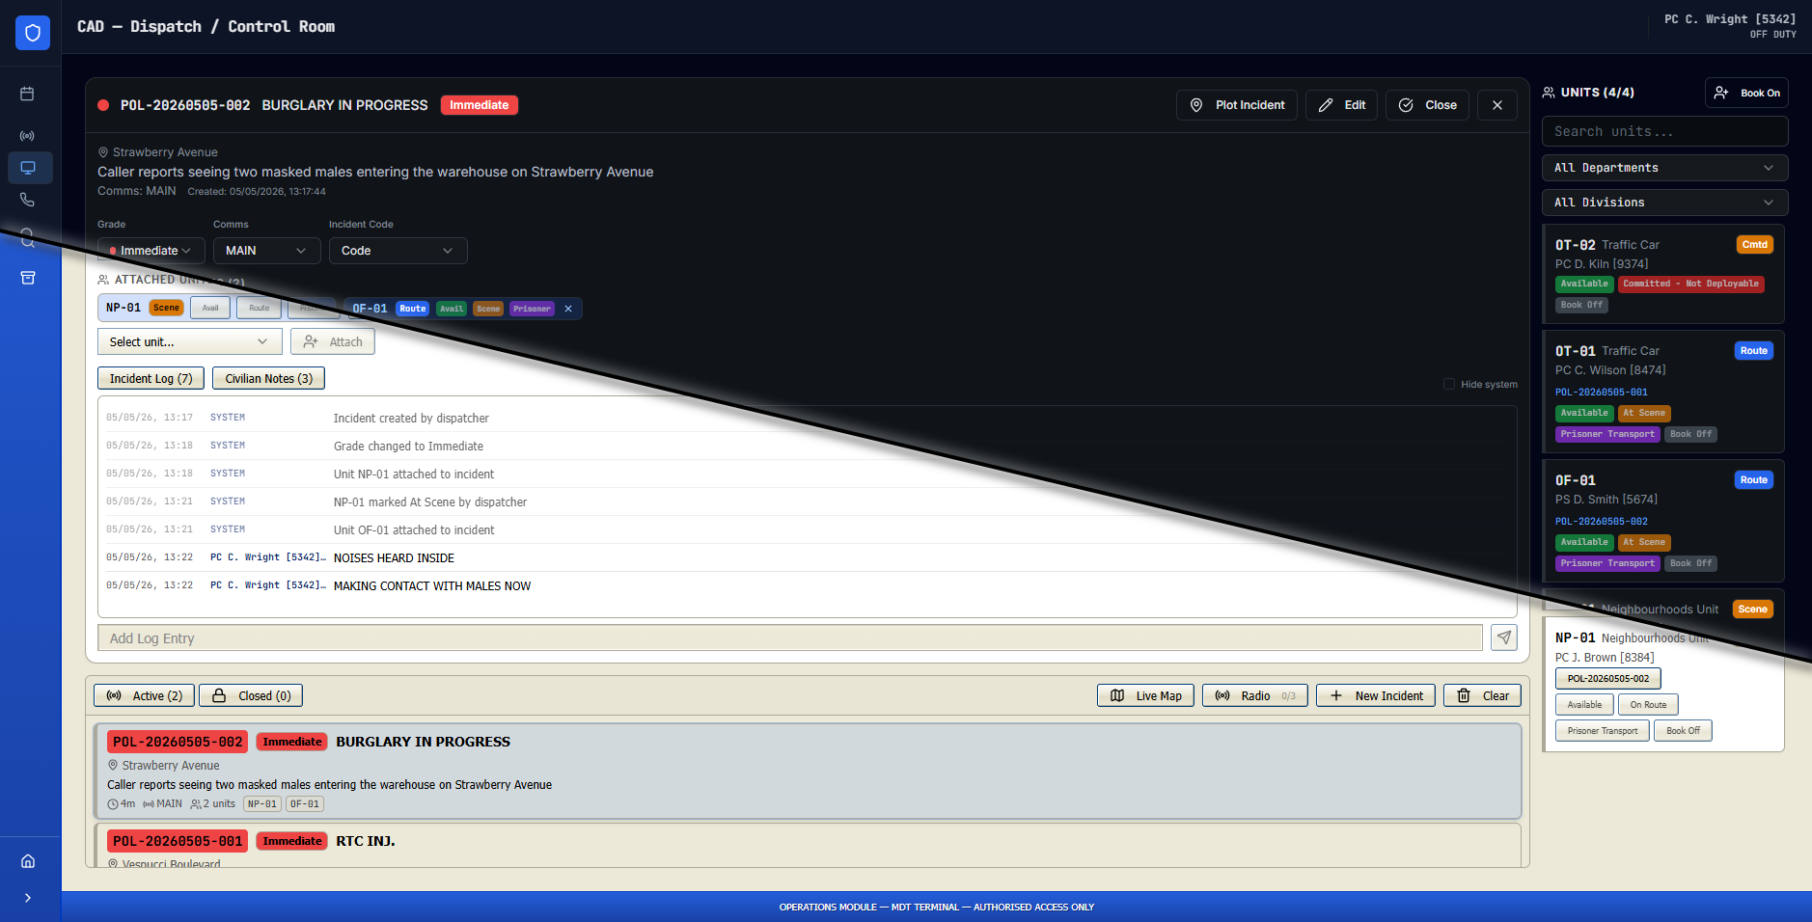Image resolution: width=1812 pixels, height=922 pixels.
Task: Toggle Available status on OT-02 card
Action: (1584, 284)
